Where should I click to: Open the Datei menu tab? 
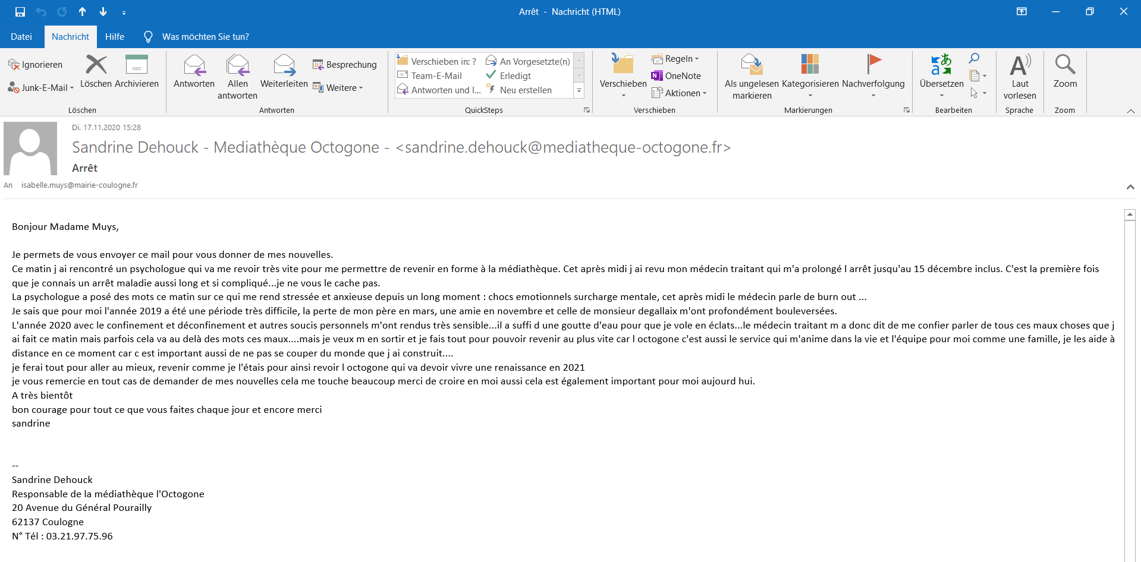pos(21,37)
